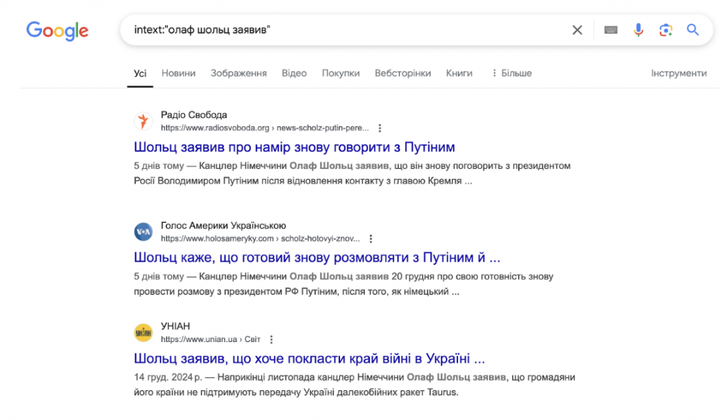Open result 'Шольц заявив, що хоче покласти край війні'
The height and width of the screenshot is (420, 727).
pos(310,358)
